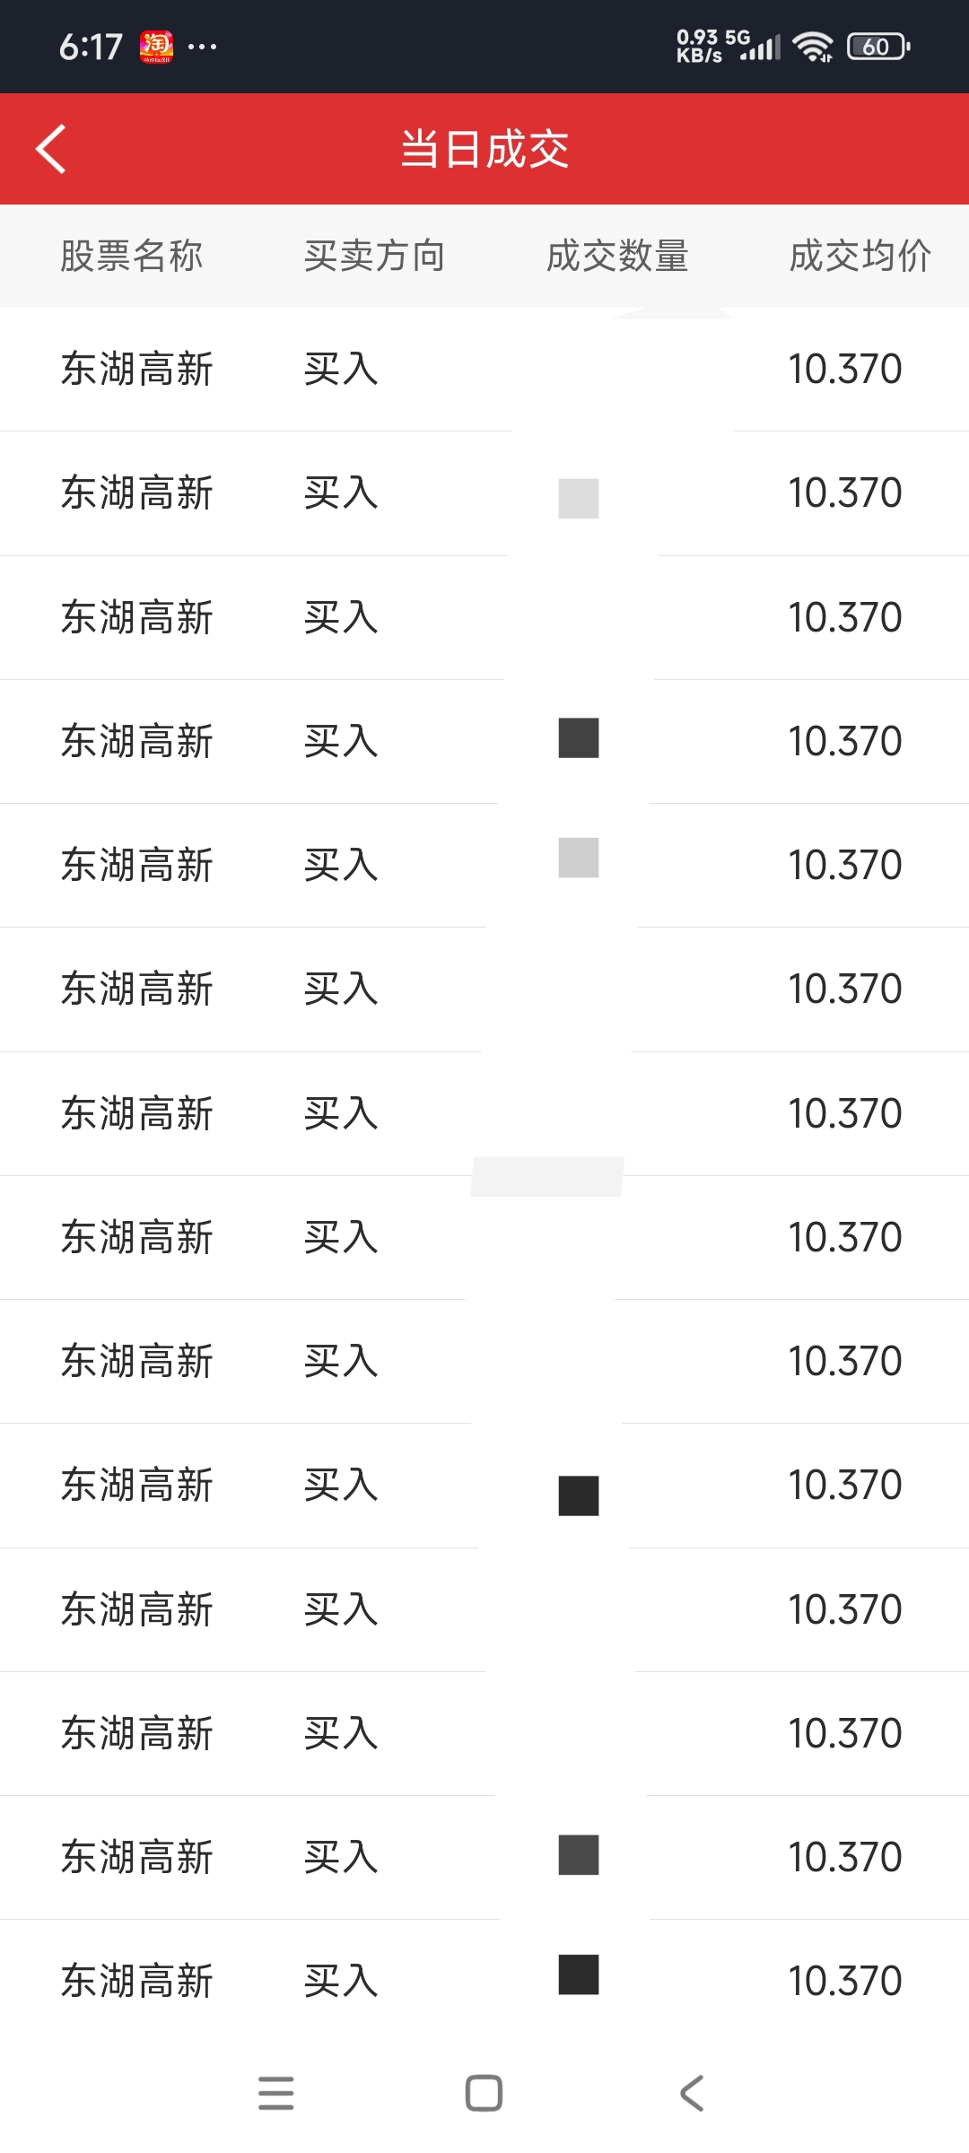The width and height of the screenshot is (969, 2153).
Task: Tap the 当日成交 page title
Action: click(484, 149)
